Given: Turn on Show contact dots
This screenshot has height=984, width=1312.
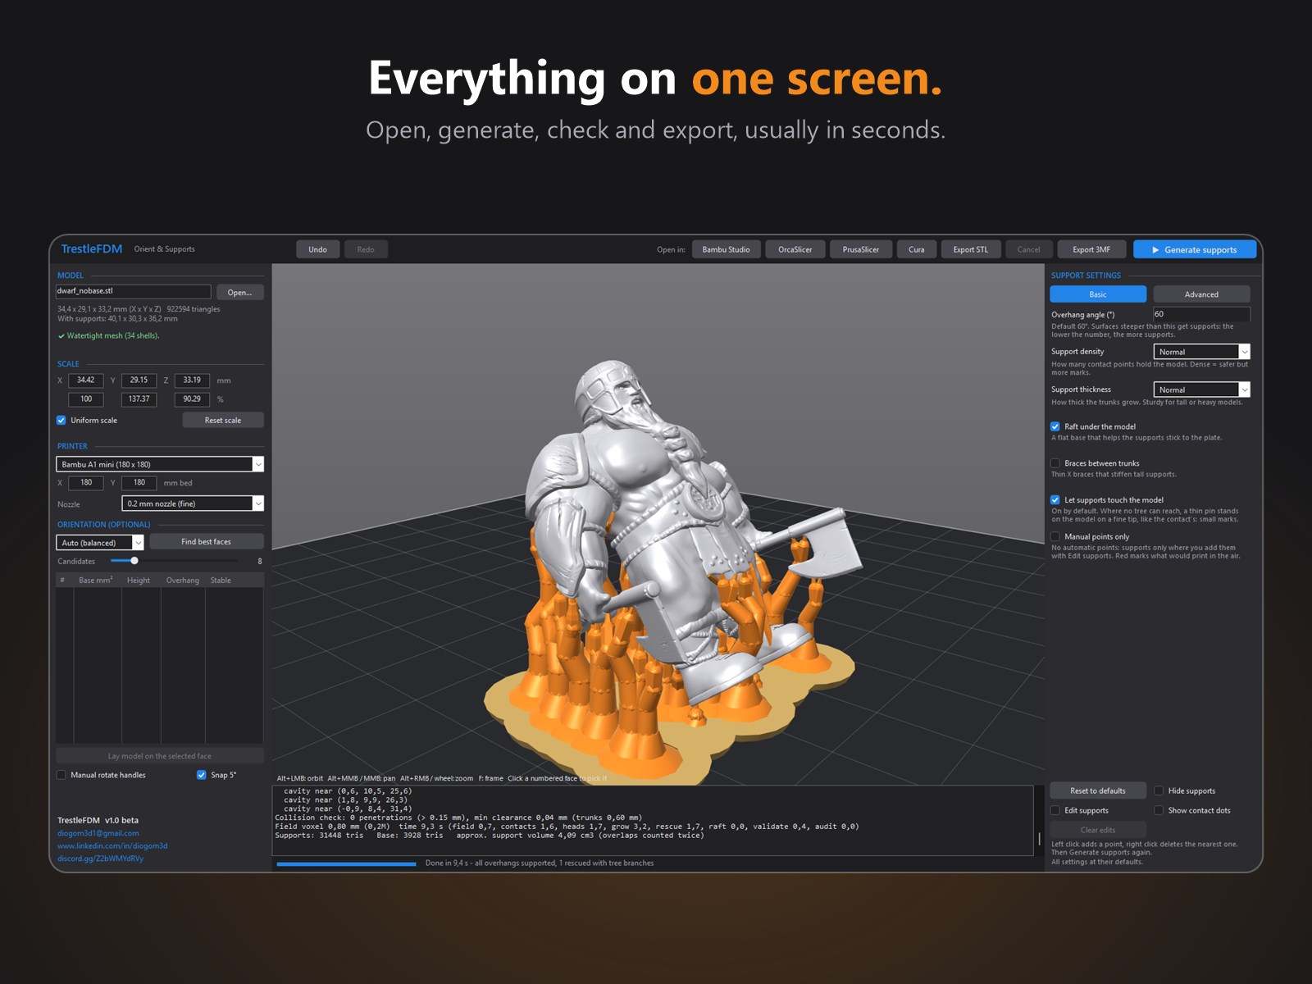Looking at the screenshot, I should click(1159, 811).
